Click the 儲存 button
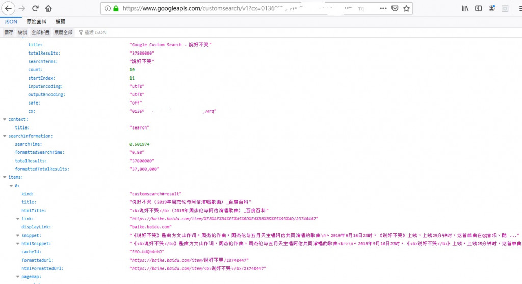 tap(9, 32)
